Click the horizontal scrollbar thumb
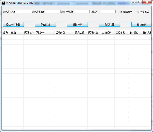The image size is (153, 132). (49, 130)
